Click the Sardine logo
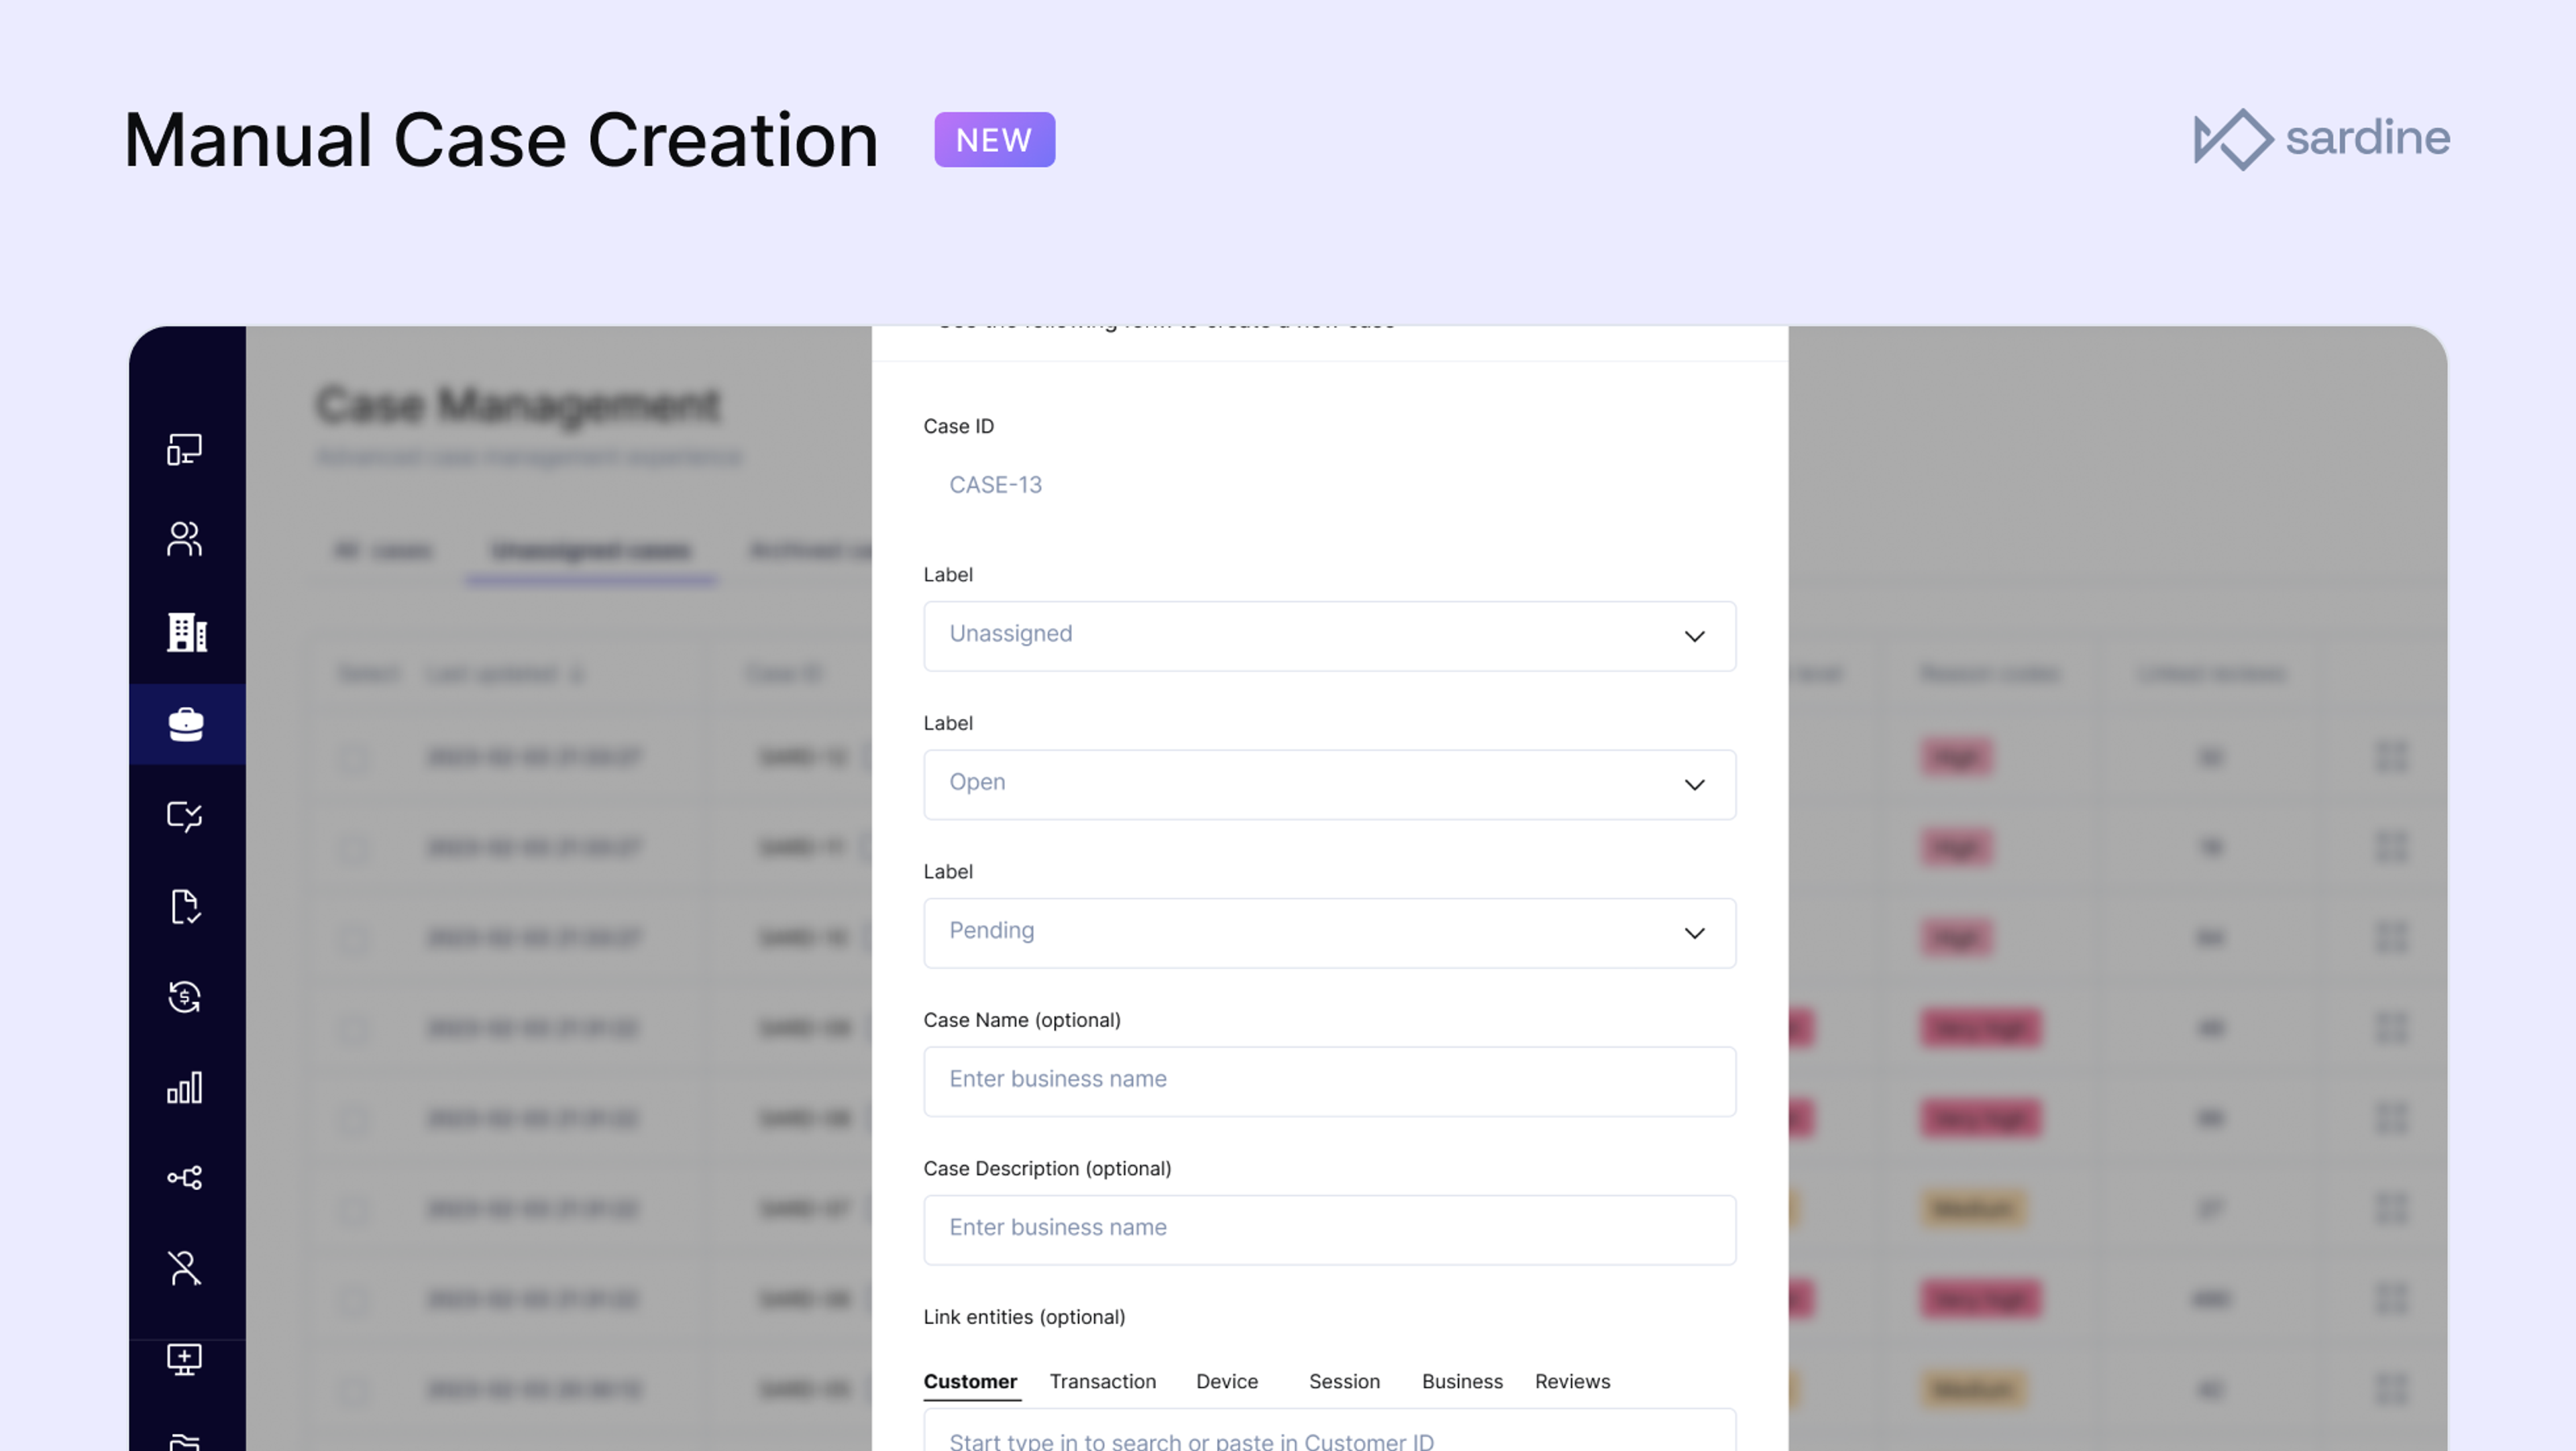2576x1451 pixels. pos(2321,139)
